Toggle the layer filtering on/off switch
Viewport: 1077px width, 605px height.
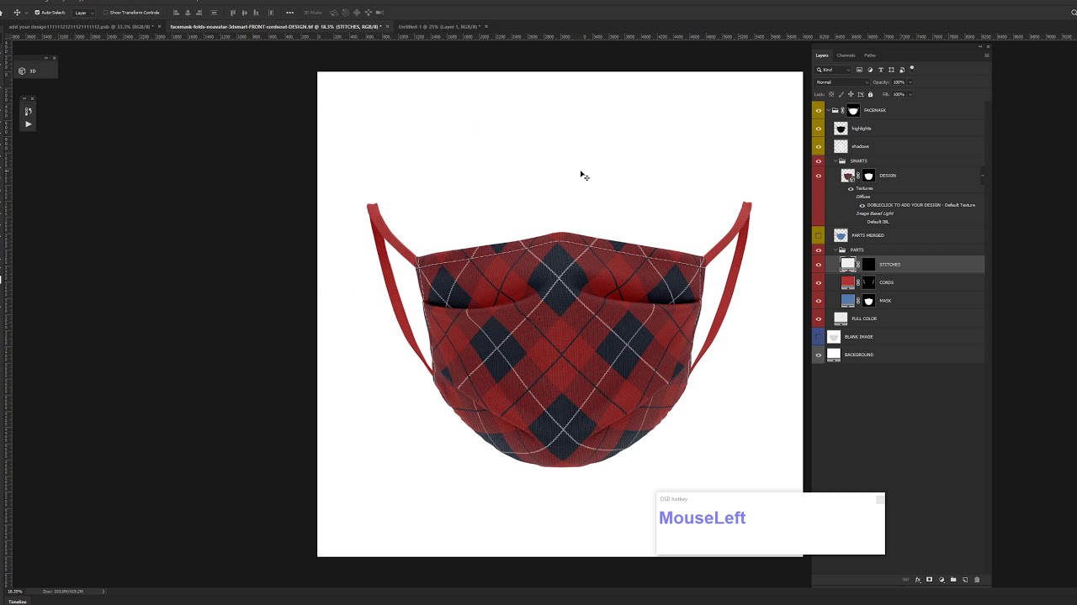(x=912, y=69)
